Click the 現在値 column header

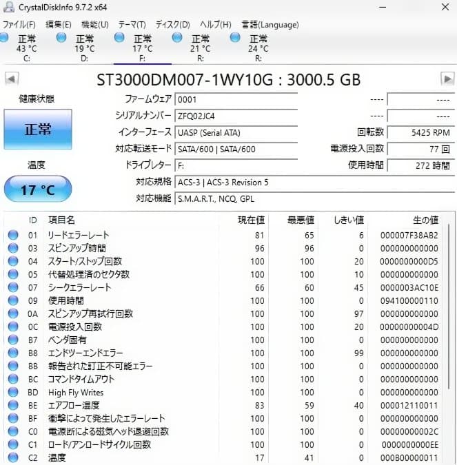(x=251, y=220)
